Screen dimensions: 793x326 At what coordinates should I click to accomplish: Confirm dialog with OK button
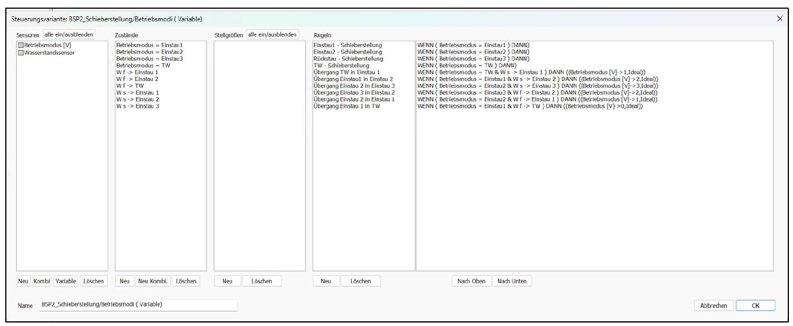pos(756,306)
